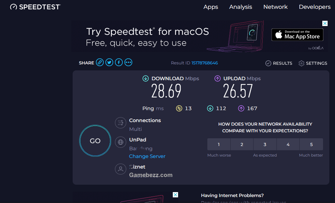Rate network availability as 1
This screenshot has height=203, width=335.
click(219, 144)
